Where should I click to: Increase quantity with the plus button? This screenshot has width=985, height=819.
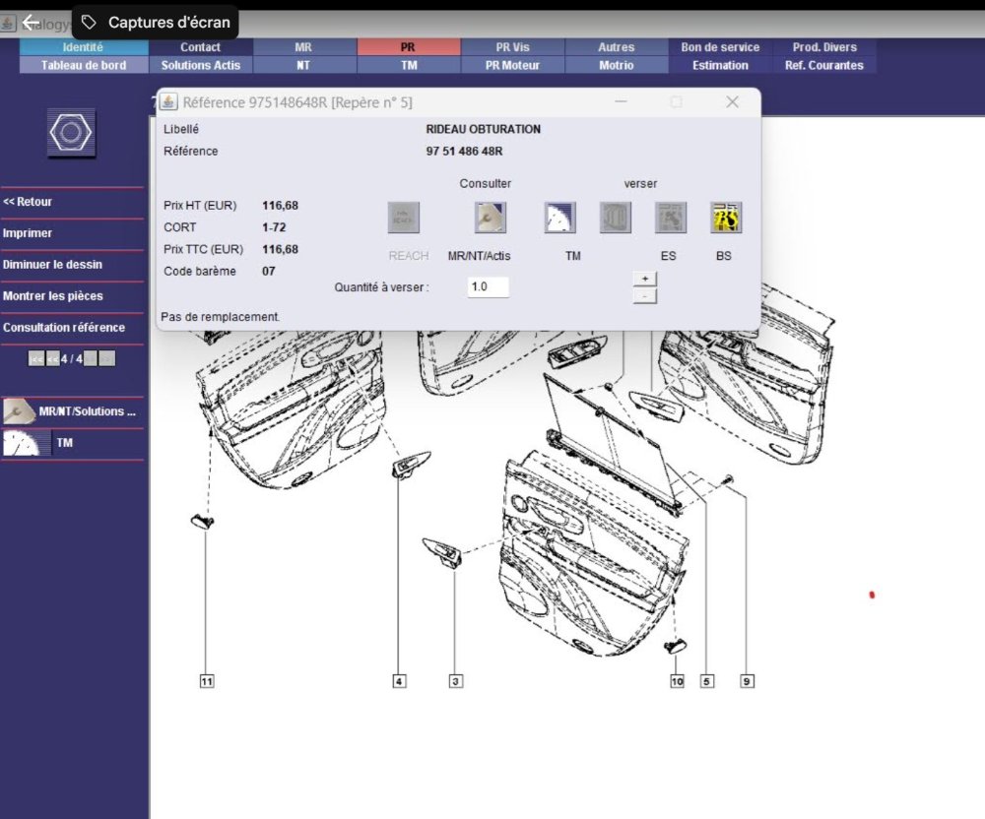pos(644,279)
